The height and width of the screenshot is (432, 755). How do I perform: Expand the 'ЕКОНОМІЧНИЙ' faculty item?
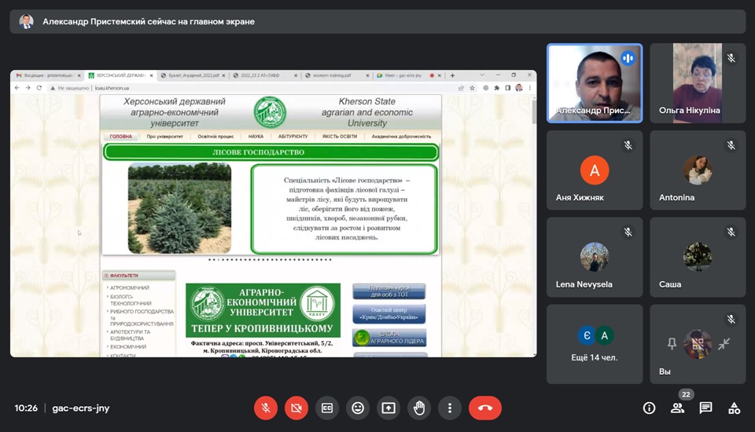coord(128,347)
